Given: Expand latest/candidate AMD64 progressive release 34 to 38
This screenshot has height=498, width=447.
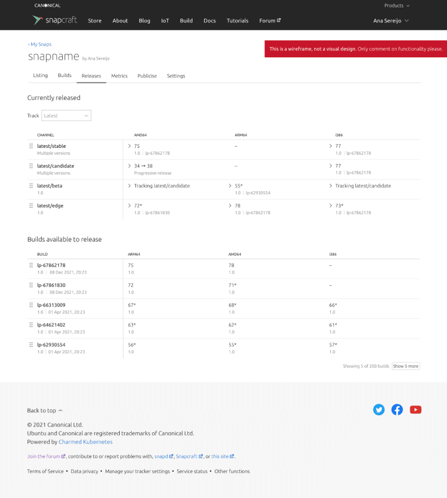Looking at the screenshot, I should click(129, 166).
